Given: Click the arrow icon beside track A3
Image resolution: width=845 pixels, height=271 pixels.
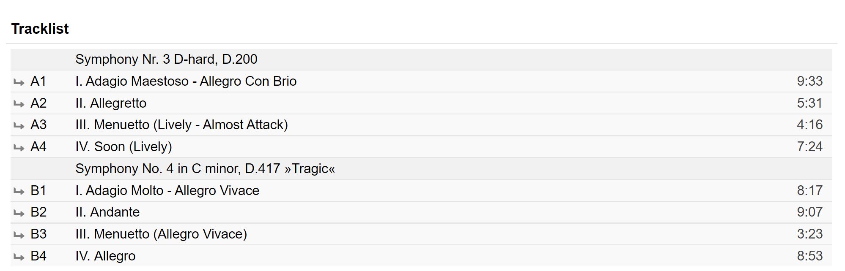Looking at the screenshot, I should (19, 125).
